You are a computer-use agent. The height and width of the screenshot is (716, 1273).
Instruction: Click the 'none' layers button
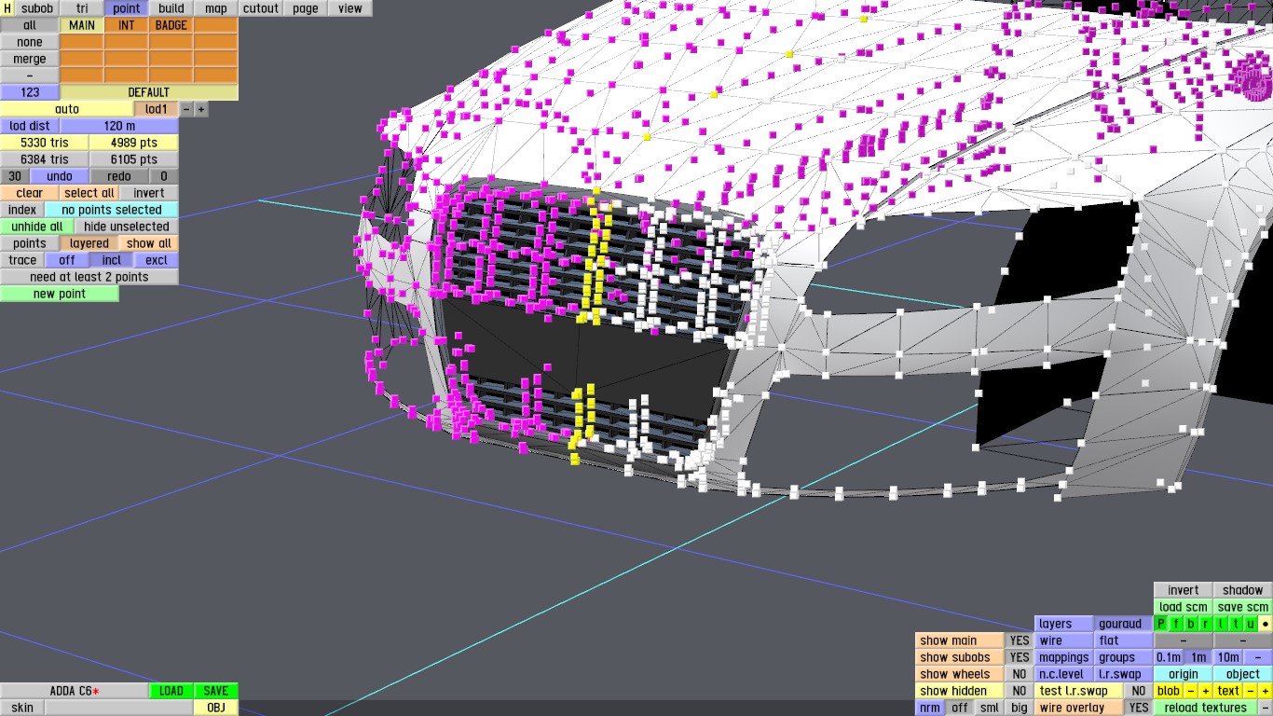pyautogui.click(x=30, y=42)
